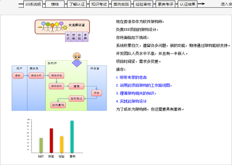Click the 实践此架构设计 link
Image resolution: width=232 pixels, height=165 pixels.
pos(131,101)
